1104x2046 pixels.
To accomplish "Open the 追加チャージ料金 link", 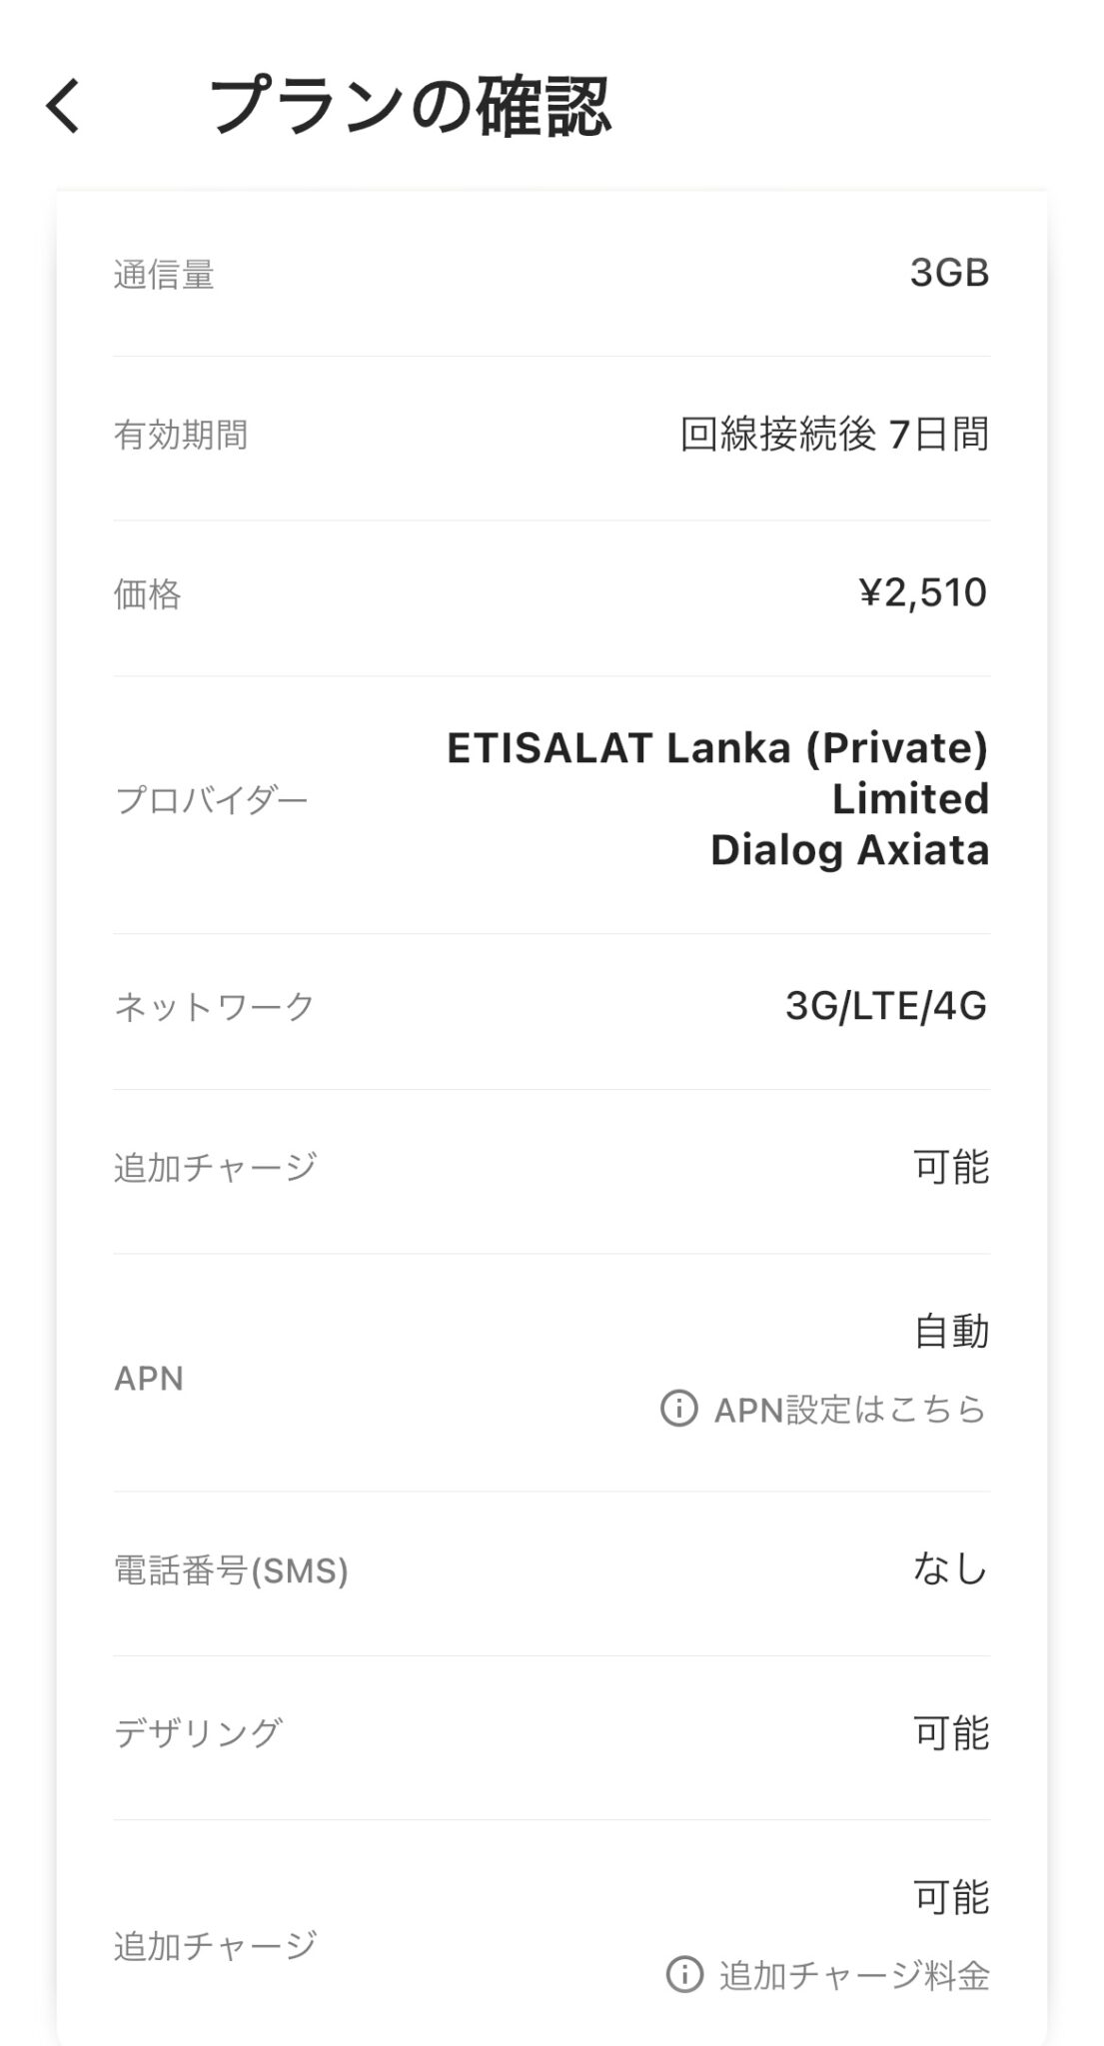I will [x=854, y=1975].
